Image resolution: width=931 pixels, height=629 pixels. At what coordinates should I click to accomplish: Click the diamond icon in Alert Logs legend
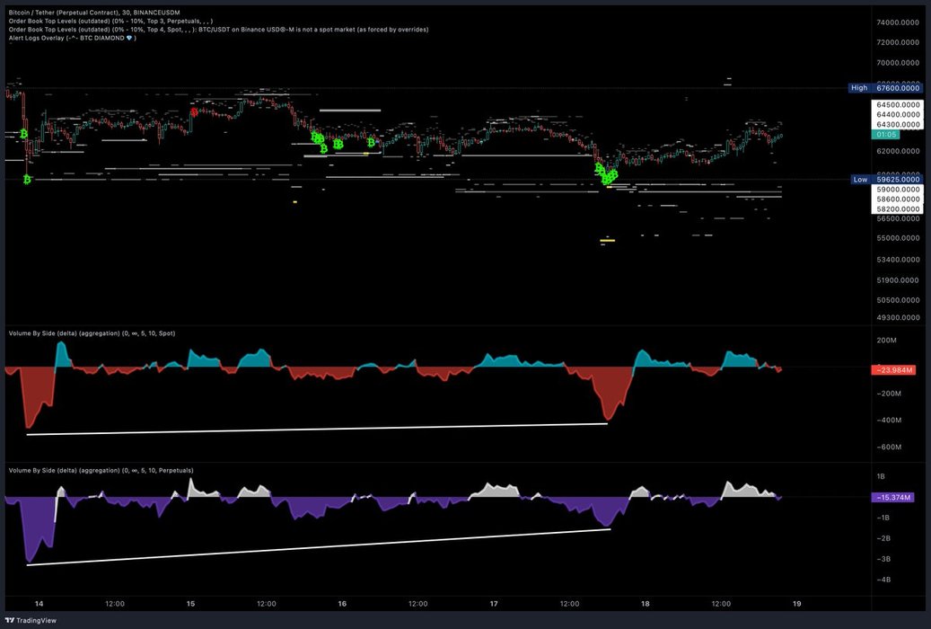[129, 39]
